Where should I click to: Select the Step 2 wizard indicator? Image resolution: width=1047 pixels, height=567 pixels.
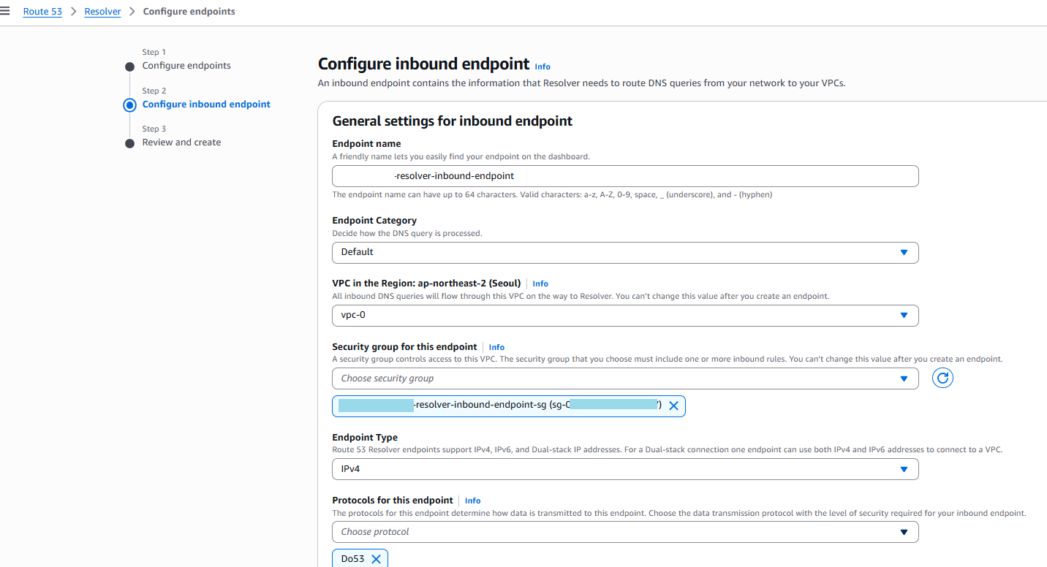click(130, 104)
